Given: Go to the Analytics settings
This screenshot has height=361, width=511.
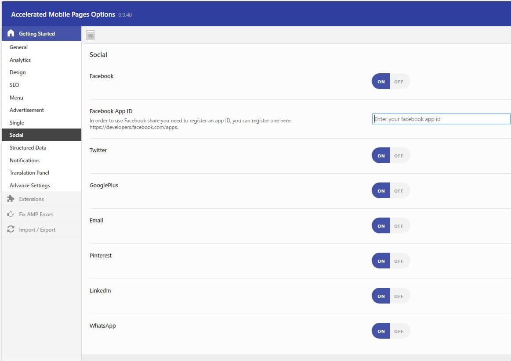Looking at the screenshot, I should (x=41, y=60).
